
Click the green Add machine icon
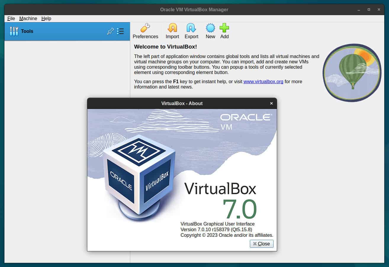(x=224, y=28)
